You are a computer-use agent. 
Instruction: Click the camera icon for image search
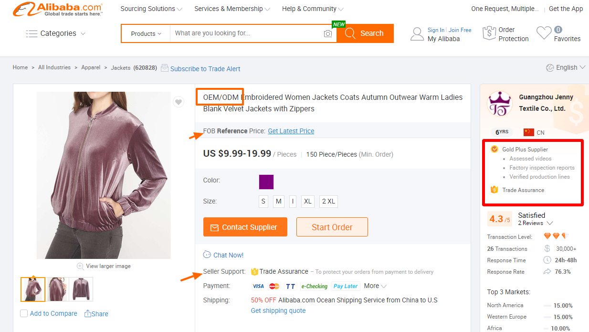coord(328,33)
